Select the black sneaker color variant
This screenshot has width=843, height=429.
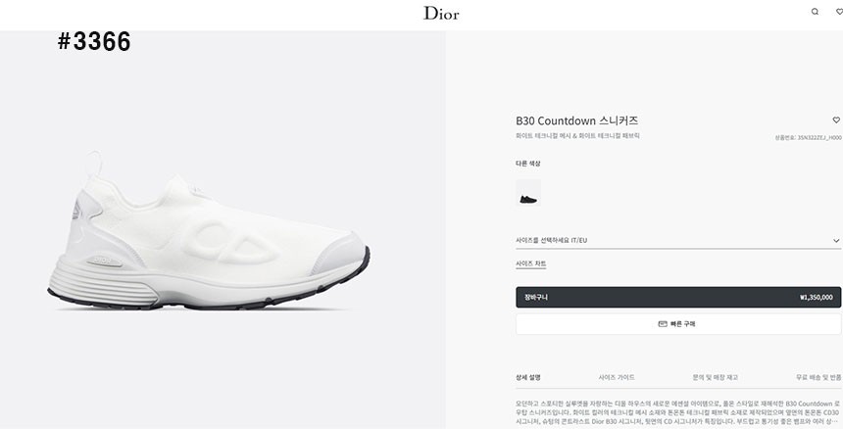528,193
